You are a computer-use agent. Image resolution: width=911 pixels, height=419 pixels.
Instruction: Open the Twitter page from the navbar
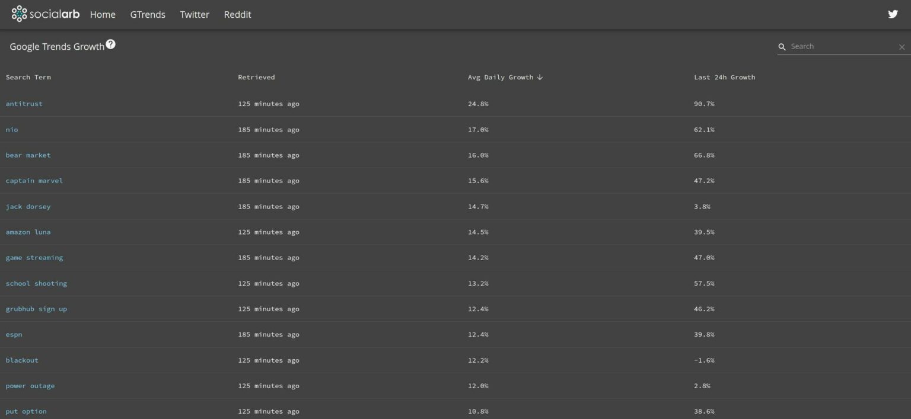195,14
